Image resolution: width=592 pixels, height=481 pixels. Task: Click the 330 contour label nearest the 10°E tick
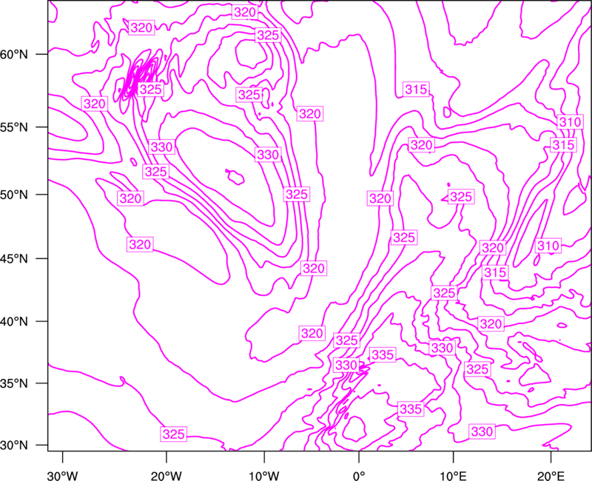tap(482, 431)
